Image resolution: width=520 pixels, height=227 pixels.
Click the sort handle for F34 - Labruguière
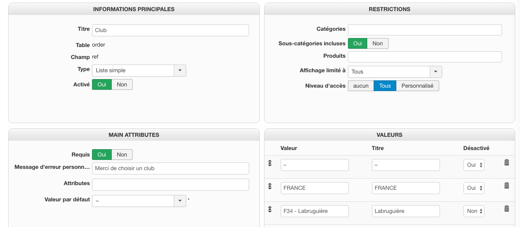click(x=270, y=209)
